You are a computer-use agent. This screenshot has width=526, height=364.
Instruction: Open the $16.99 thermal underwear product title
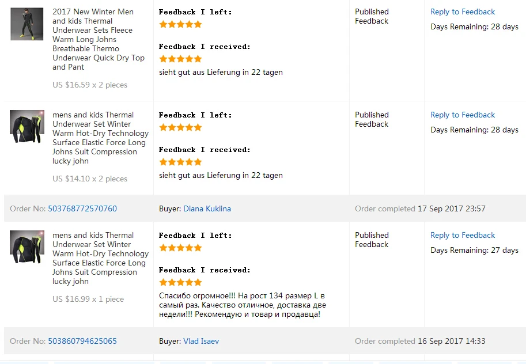pos(100,258)
